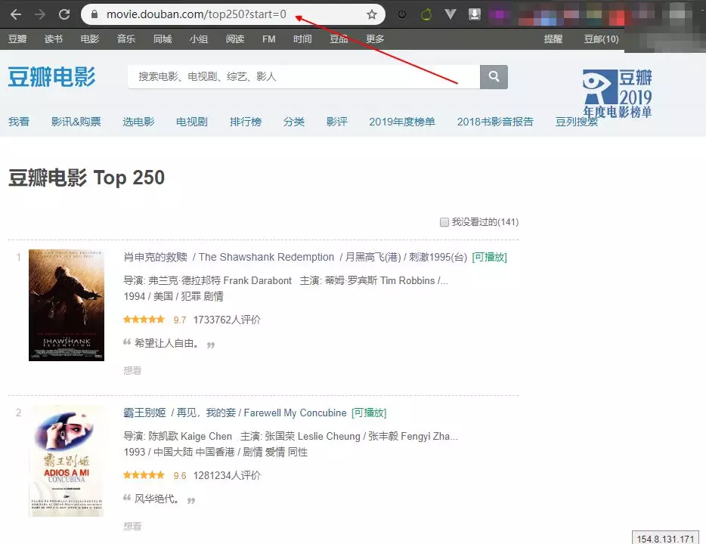
Task: Click the quote 风华绝代。
Action: coord(157,499)
